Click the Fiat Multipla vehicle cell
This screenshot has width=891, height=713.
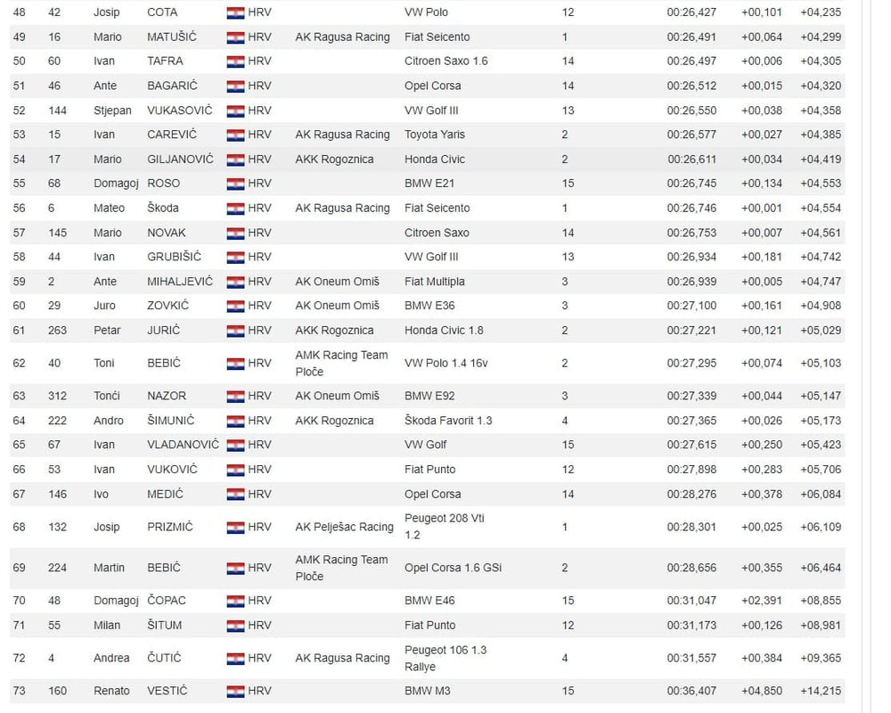(434, 282)
